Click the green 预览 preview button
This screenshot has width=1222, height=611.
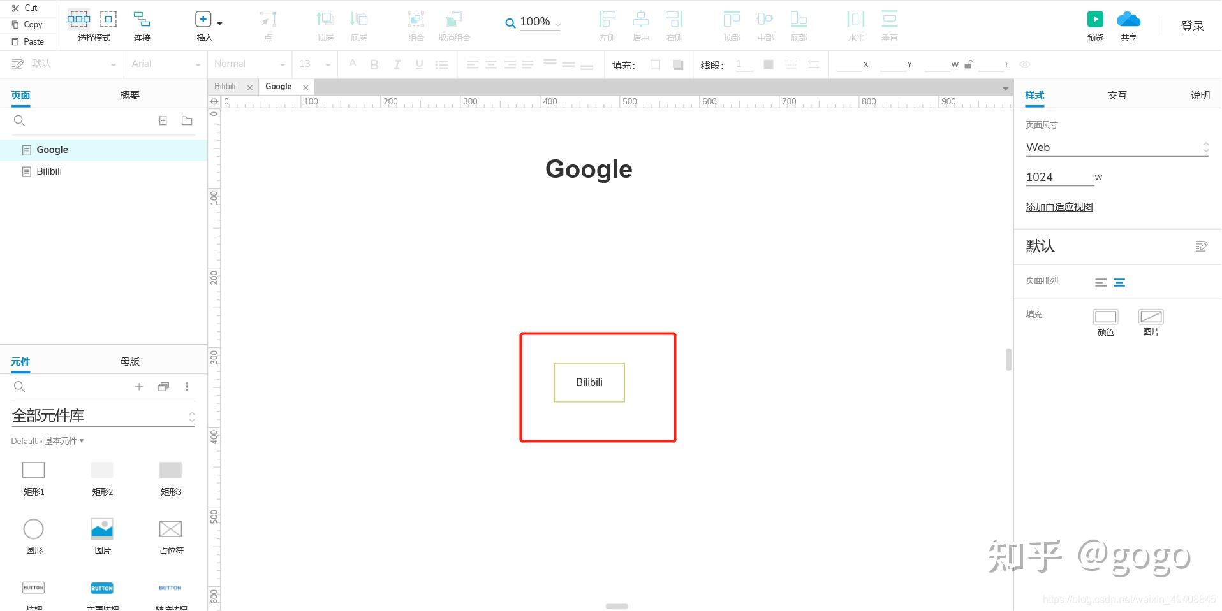(x=1095, y=20)
